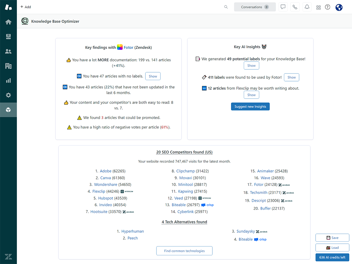Open the chat bubble icon in top bar
This screenshot has height=264, width=352.
pos(283,7)
